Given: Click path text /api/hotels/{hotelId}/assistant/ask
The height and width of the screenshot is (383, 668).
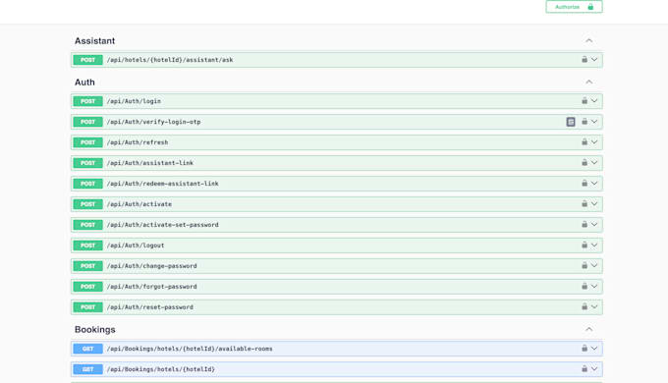Looking at the screenshot, I should [170, 60].
